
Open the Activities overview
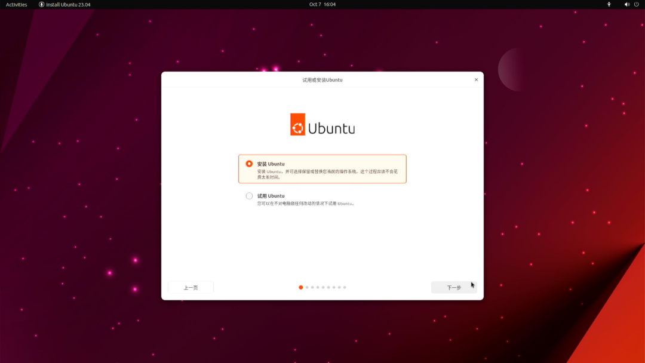tap(17, 5)
